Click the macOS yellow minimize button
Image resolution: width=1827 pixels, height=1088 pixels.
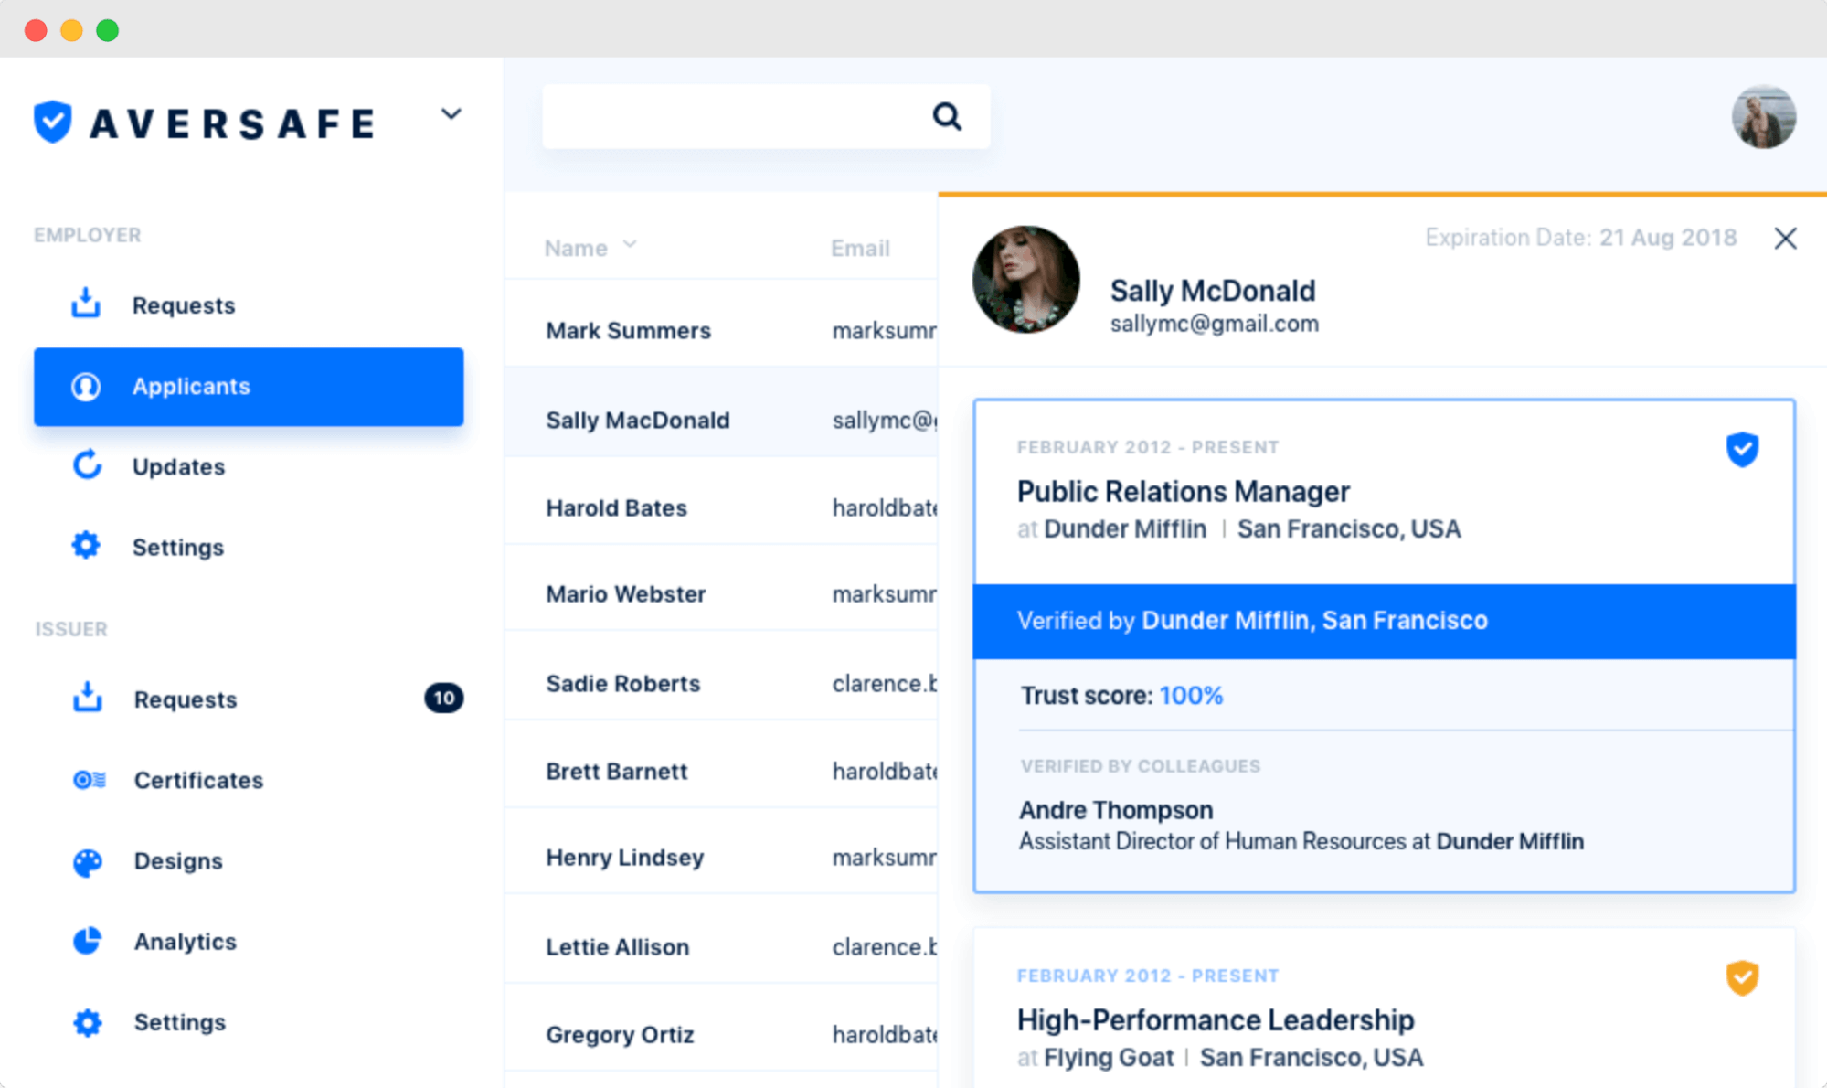coord(71,30)
